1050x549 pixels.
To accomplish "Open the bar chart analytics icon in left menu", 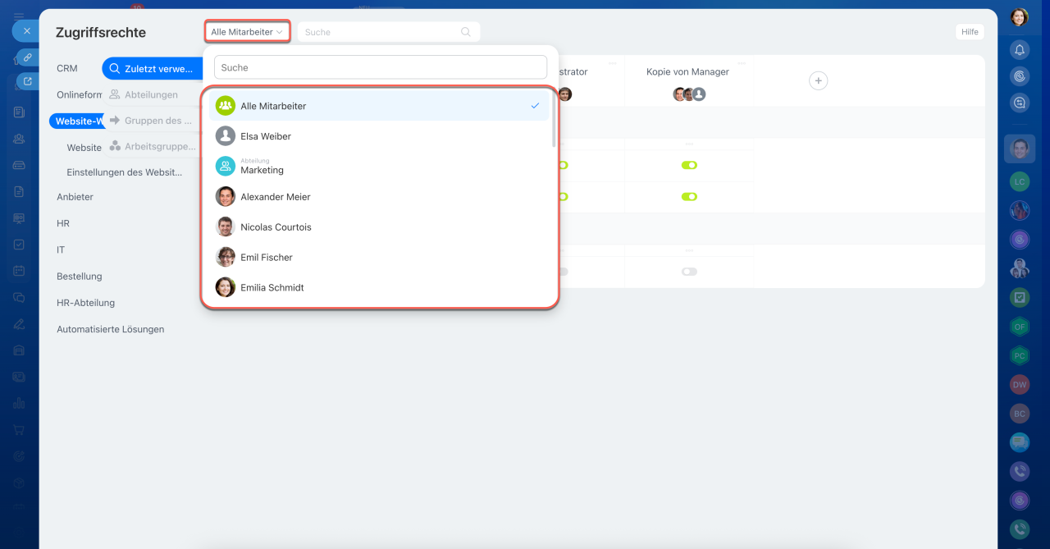I will click(19, 403).
